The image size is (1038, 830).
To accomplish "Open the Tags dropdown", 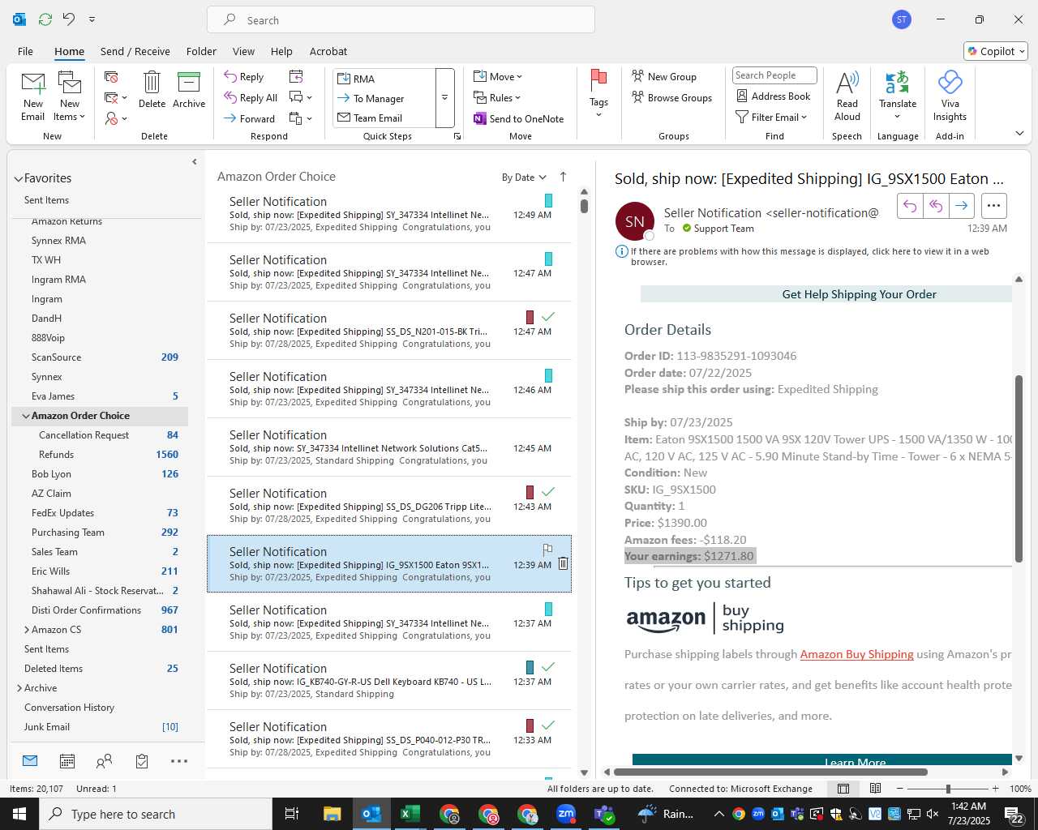I will [x=598, y=96].
